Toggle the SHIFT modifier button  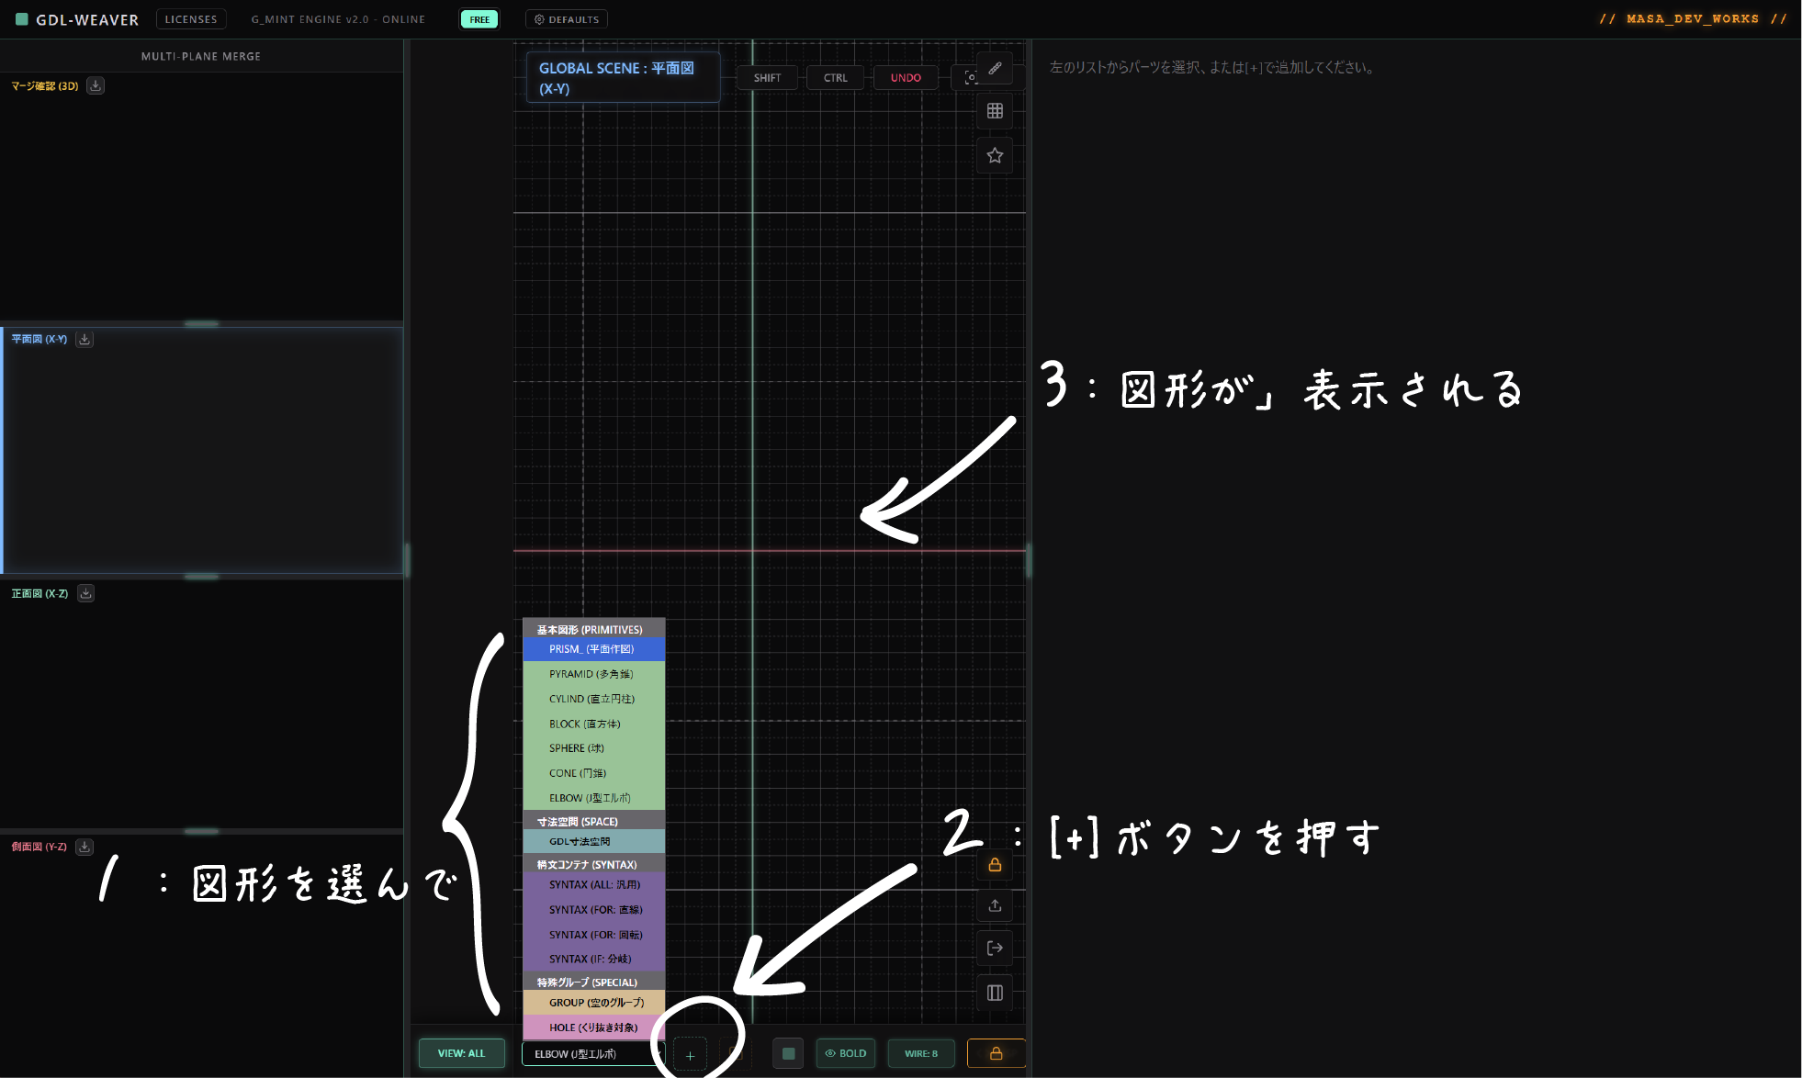tap(767, 78)
